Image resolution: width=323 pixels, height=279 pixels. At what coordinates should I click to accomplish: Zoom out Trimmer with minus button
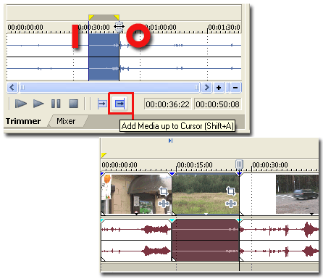click(x=235, y=88)
